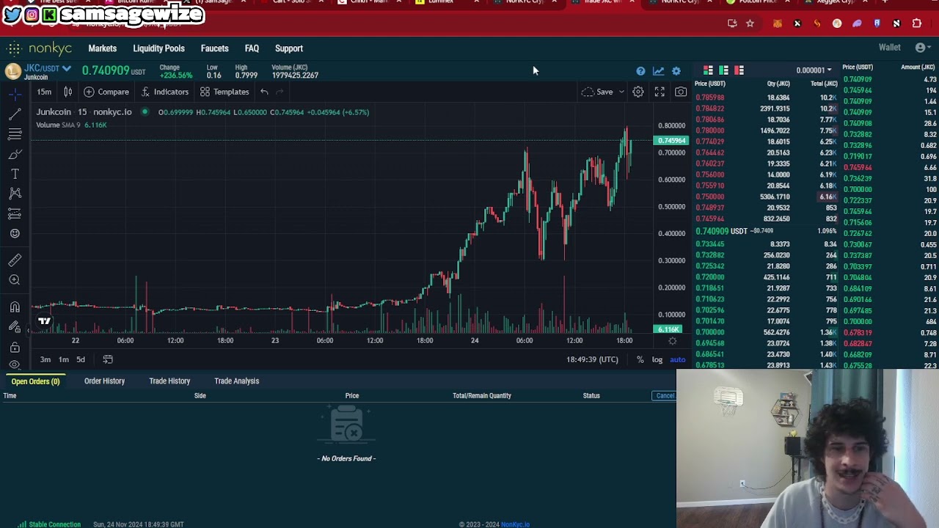Select the ruler measure tool
This screenshot has height=528, width=939.
15,260
